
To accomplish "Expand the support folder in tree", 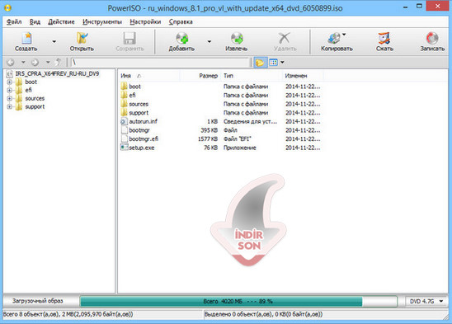I will tap(10, 107).
